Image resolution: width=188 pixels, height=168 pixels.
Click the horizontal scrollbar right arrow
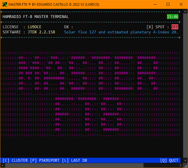coord(181,165)
